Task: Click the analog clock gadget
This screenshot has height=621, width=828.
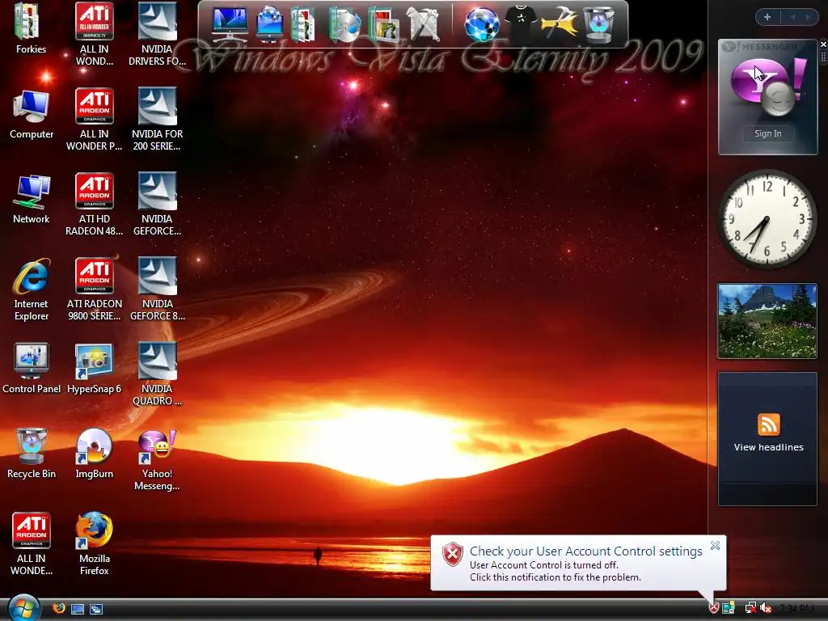Action: (767, 218)
